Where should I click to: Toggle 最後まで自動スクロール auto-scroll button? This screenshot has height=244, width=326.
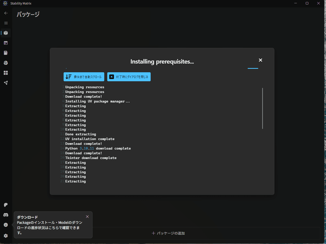84,77
